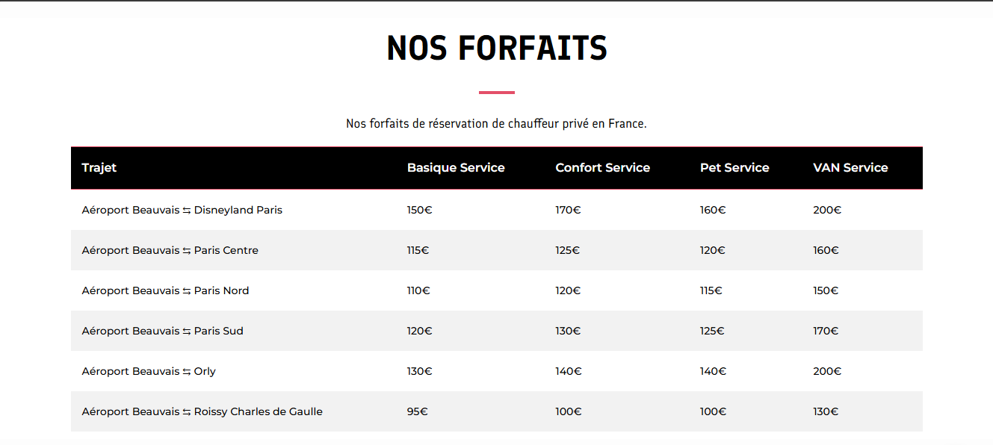Click the 150€ Basique price for Disneyland
Viewport: 993px width, 445px height.
point(420,210)
